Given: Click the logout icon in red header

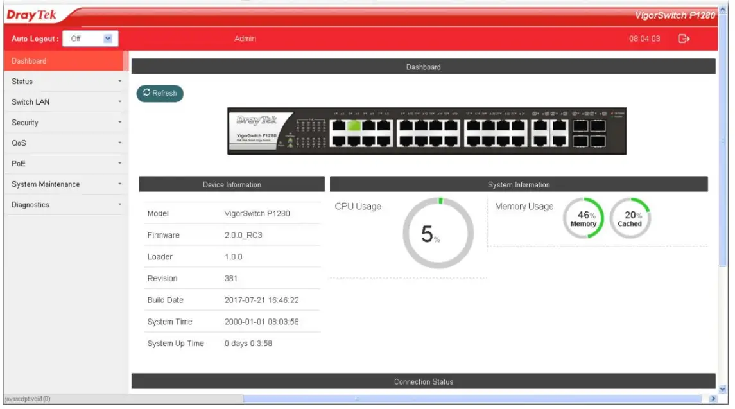Looking at the screenshot, I should [684, 39].
